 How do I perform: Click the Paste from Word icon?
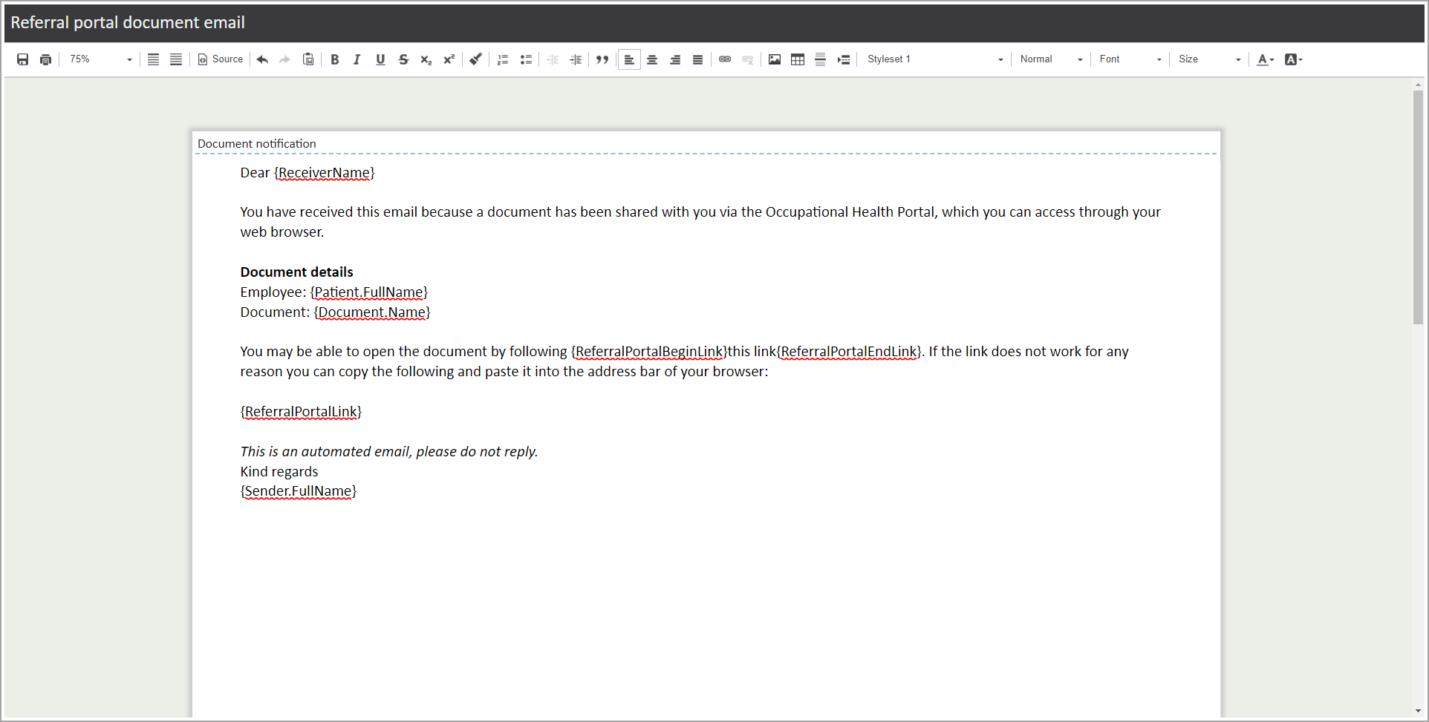[x=308, y=59]
